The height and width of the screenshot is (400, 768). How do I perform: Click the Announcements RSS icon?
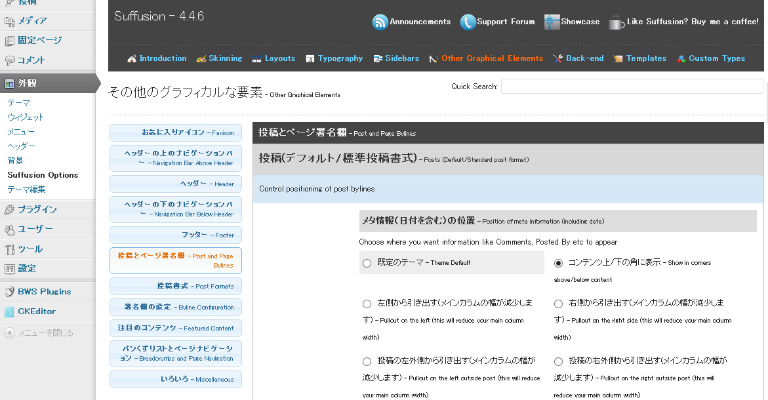(380, 22)
